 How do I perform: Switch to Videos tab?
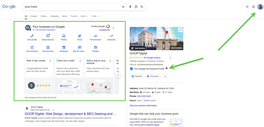pos(44,16)
